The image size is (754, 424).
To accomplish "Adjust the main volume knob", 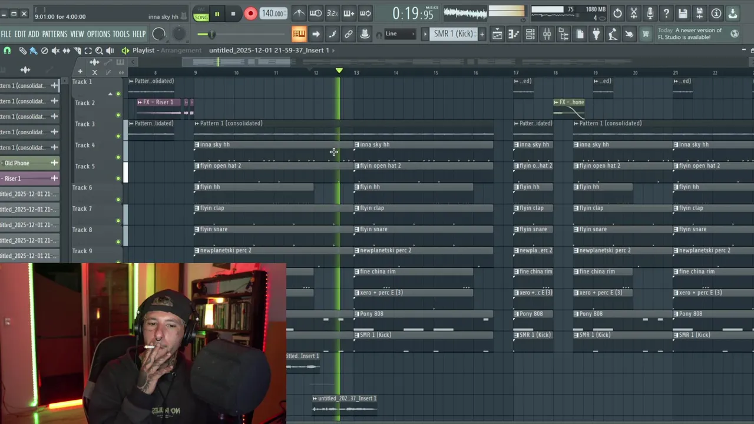I will point(158,34).
